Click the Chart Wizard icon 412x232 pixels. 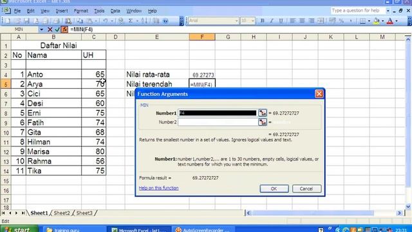pyautogui.click(x=156, y=21)
